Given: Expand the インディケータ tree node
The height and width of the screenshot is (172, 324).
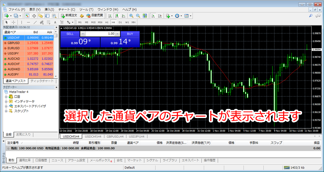Looking at the screenshot, I should coord(6,102).
